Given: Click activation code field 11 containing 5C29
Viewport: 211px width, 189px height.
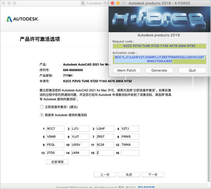Looking at the screenshot, I should click(105, 145).
